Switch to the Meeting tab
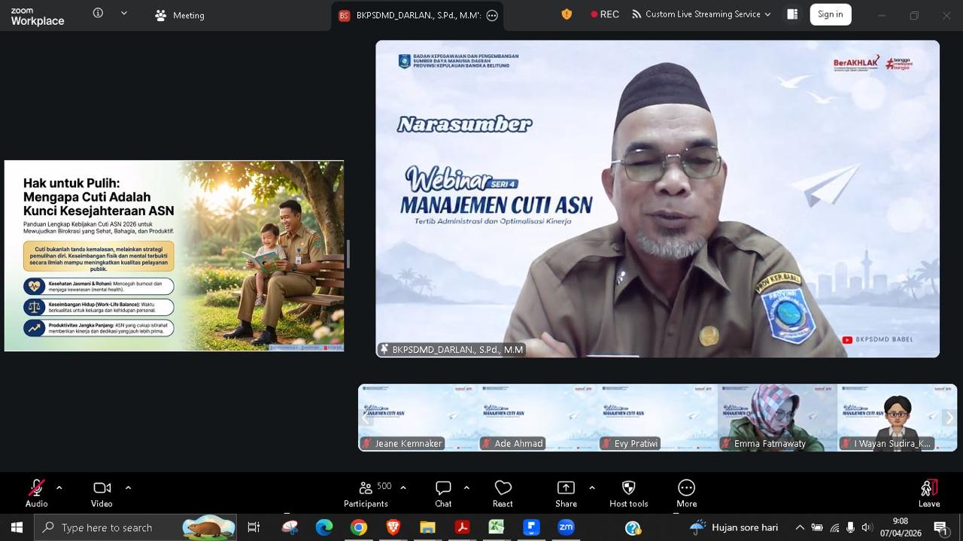963x541 pixels. click(180, 15)
